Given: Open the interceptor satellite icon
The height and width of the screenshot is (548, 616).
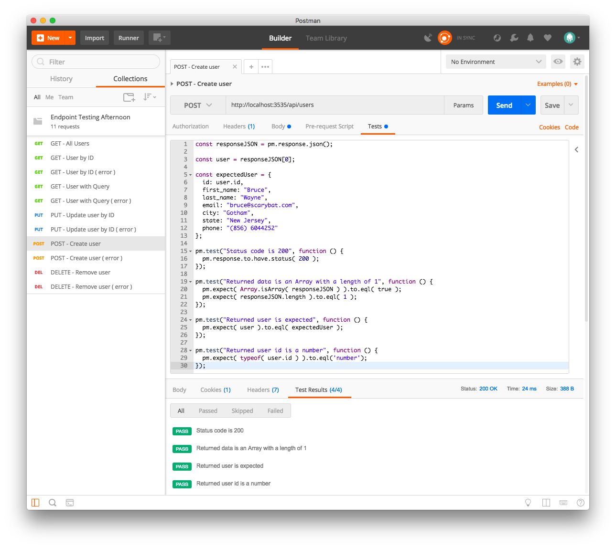Looking at the screenshot, I should click(x=428, y=38).
